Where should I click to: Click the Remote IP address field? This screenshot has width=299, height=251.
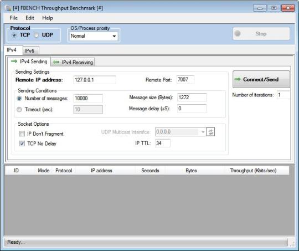click(95, 80)
